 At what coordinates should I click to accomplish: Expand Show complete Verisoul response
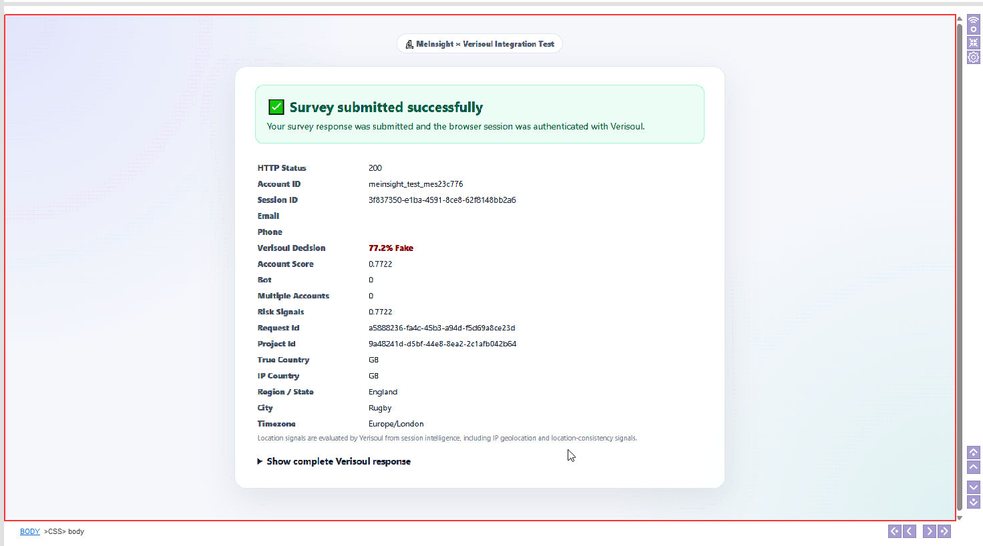pos(334,461)
